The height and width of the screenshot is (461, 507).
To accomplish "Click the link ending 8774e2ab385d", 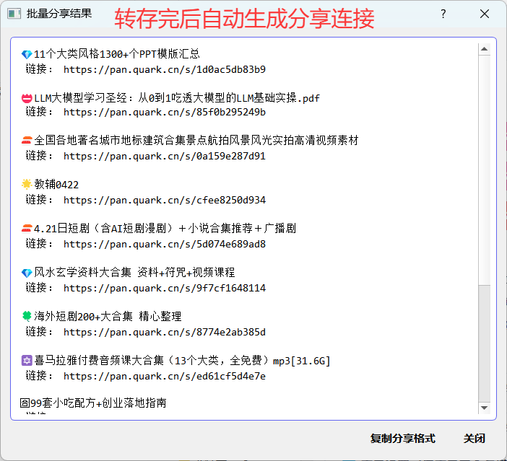I will click(x=165, y=332).
